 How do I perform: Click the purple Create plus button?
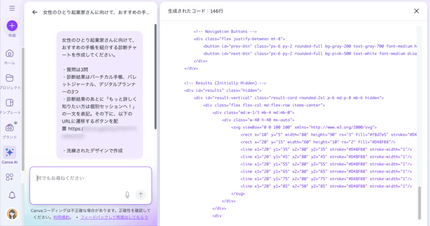12,26
